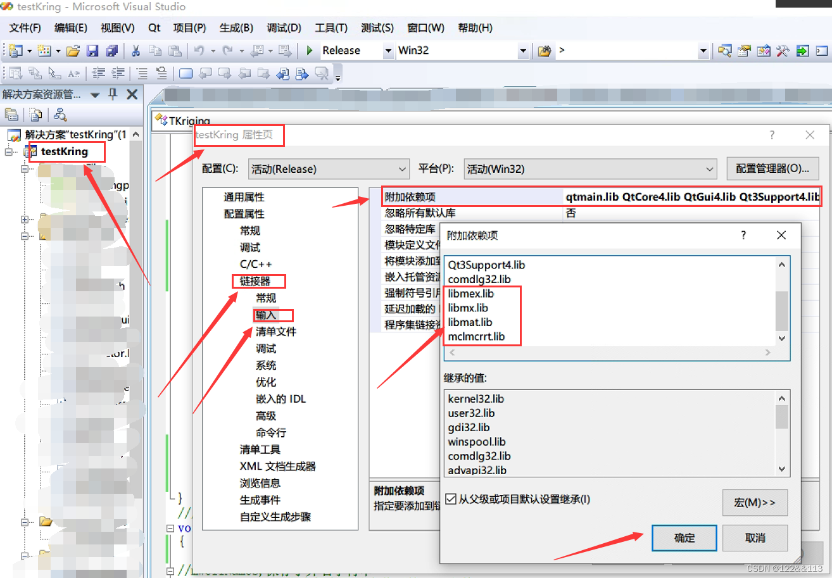Click the Add New Item toolbar icon
Screen dimensions: 832x578
point(44,51)
